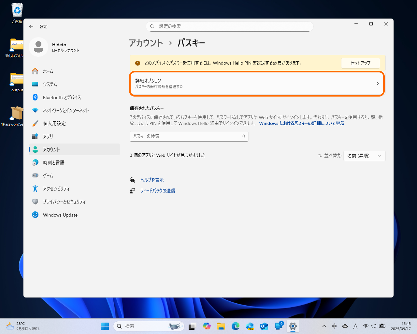Open the 名前 (昇順) sort dropdown

coord(364,156)
